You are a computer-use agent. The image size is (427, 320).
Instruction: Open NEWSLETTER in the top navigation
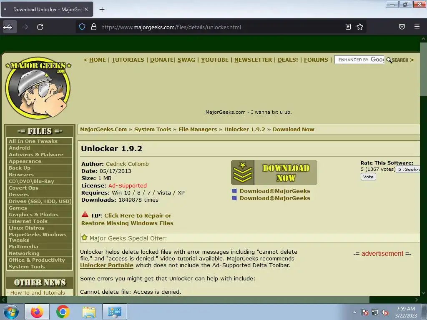[253, 60]
